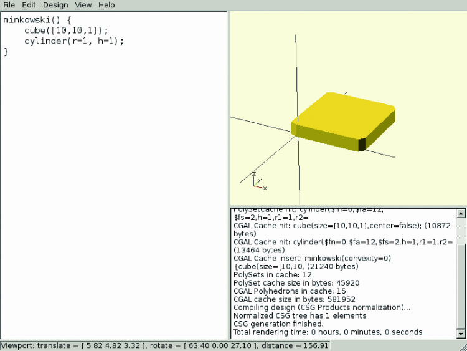The width and height of the screenshot is (467, 351).
Task: Click the closing brace line in editor
Action: [x=6, y=52]
